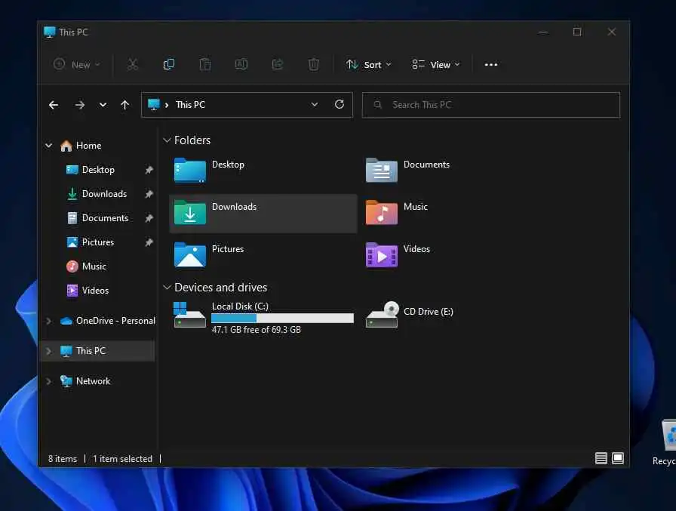Screen dimensions: 676x511
Task: Switch to details view icon in status bar
Action: click(601, 458)
